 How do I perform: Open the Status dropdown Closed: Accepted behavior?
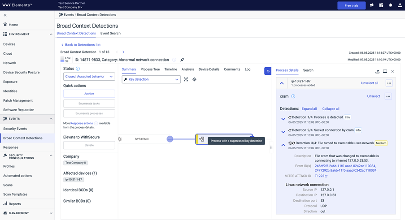pos(89,77)
